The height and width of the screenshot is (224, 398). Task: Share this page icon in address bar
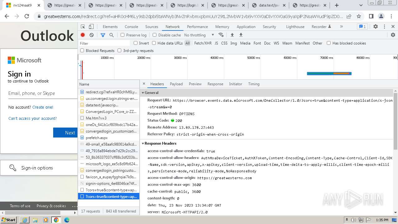pos(349,16)
